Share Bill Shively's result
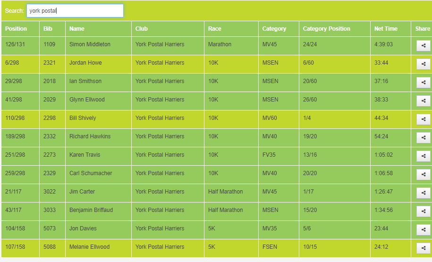Viewport: 432px width, 262px height. tap(423, 119)
